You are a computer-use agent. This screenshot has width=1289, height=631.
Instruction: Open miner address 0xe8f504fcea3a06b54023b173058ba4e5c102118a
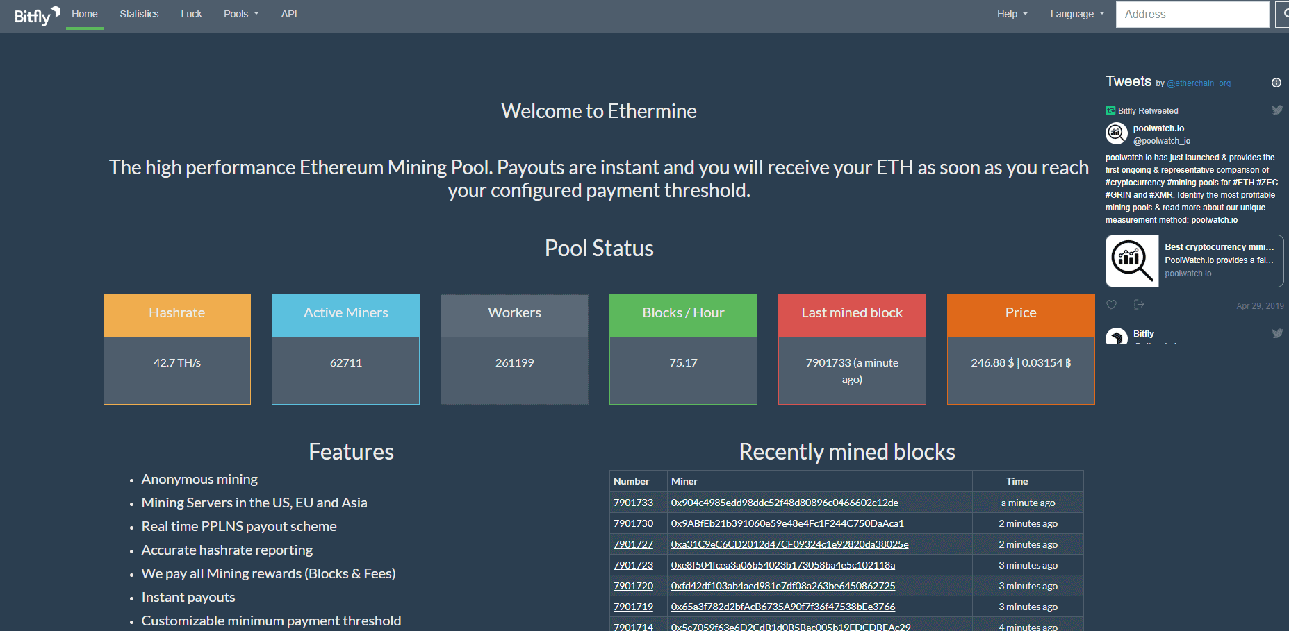coord(783,565)
